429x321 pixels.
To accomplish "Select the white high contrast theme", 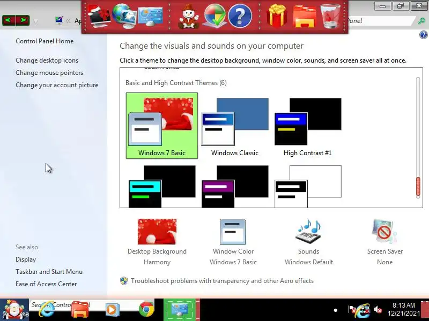I will (x=307, y=186).
